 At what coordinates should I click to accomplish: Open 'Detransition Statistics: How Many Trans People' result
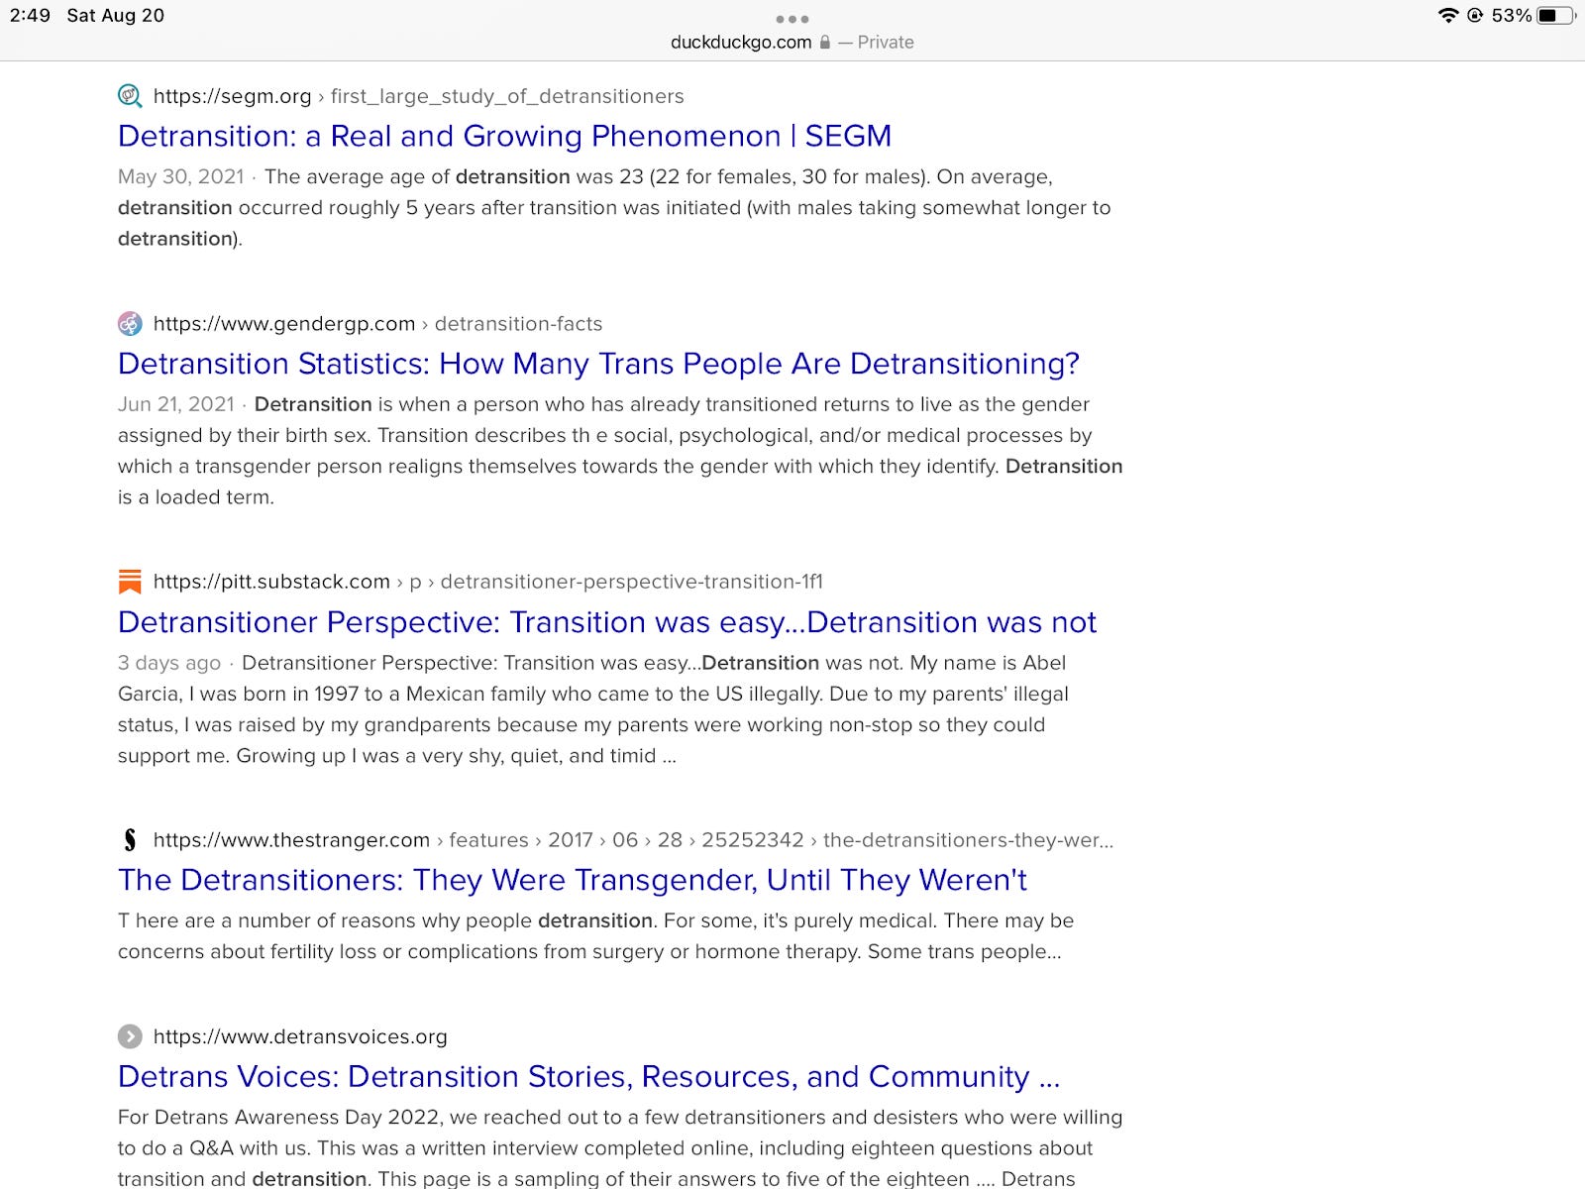tap(598, 364)
